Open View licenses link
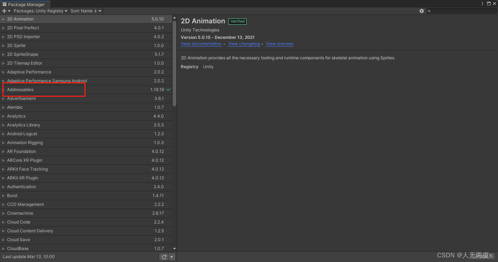The image size is (498, 262). (x=279, y=44)
